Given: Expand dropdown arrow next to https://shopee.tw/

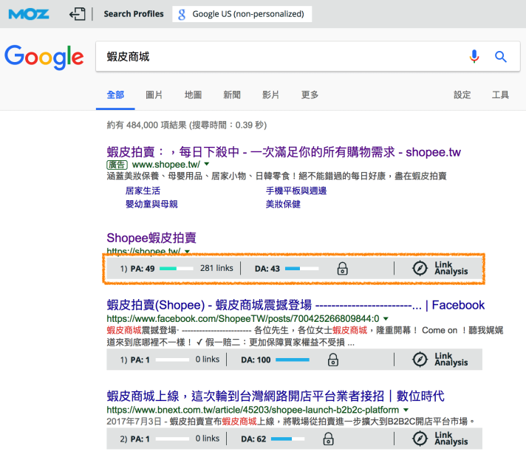Looking at the screenshot, I should (187, 251).
